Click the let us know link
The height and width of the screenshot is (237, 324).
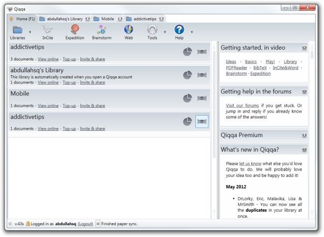point(250,164)
